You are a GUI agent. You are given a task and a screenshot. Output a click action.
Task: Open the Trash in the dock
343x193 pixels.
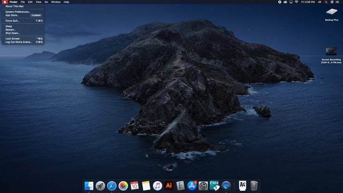click(253, 185)
